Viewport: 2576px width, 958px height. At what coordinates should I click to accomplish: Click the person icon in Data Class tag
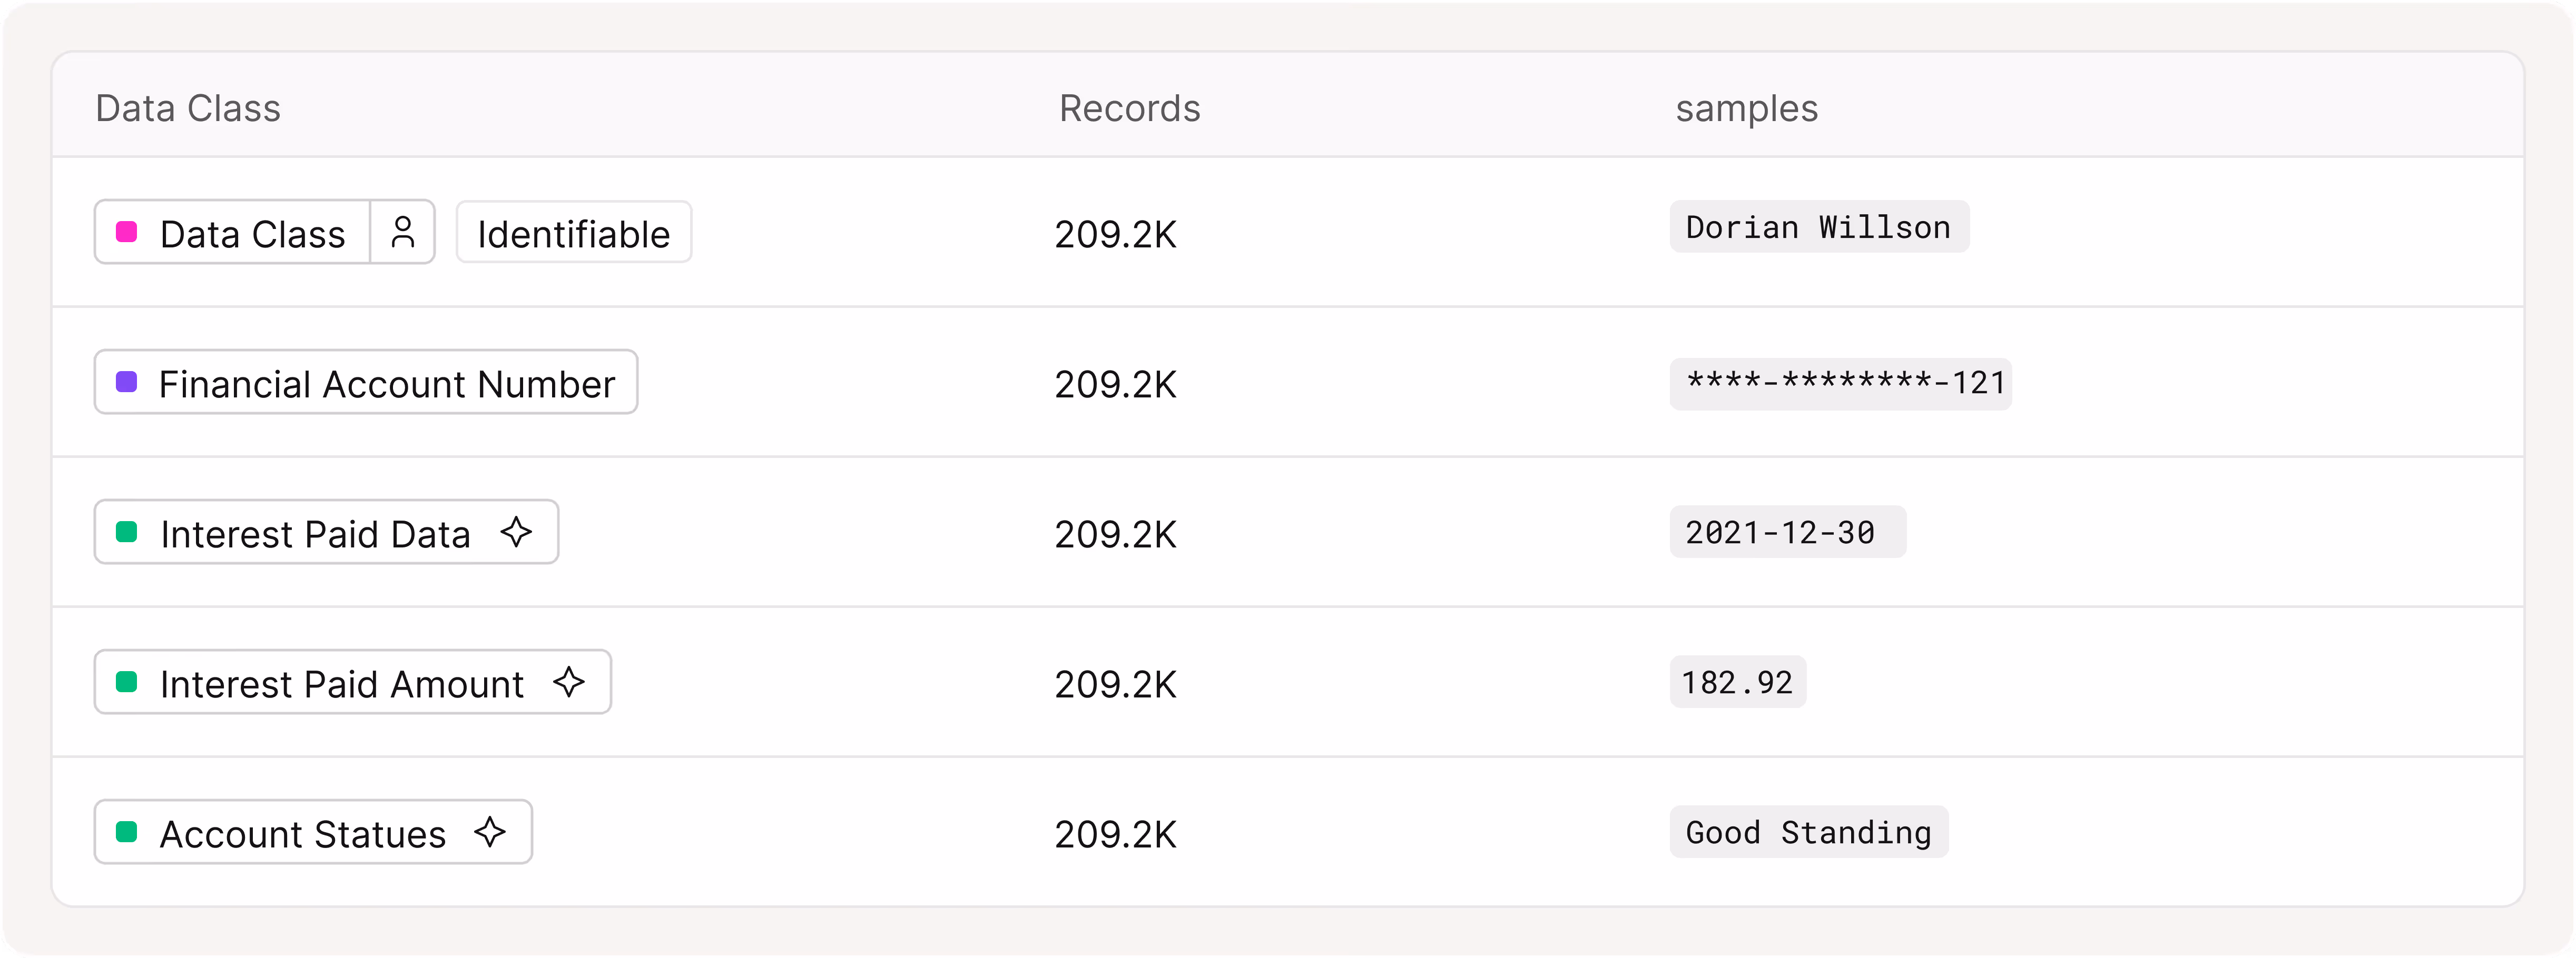[x=403, y=233]
